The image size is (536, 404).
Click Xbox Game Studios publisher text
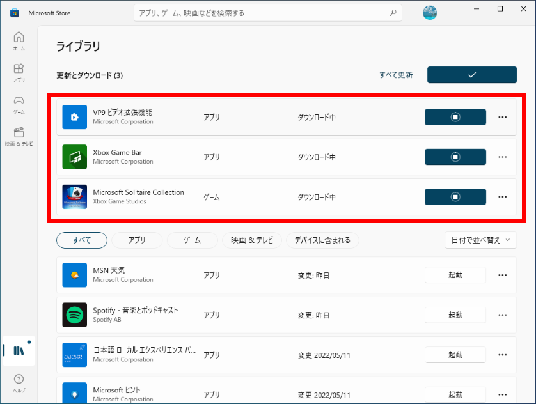tap(120, 201)
